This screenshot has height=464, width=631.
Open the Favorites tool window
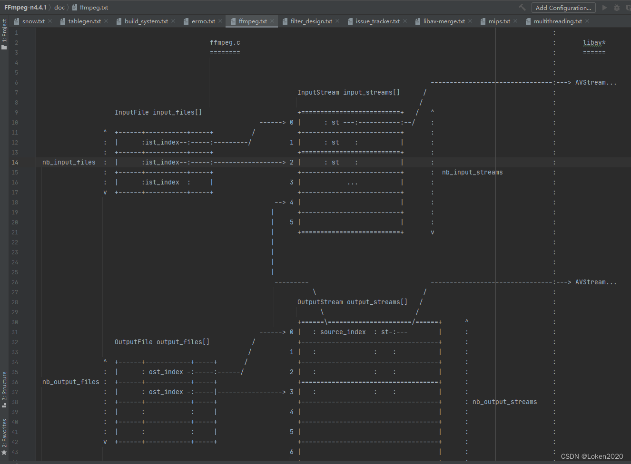pos(4,436)
